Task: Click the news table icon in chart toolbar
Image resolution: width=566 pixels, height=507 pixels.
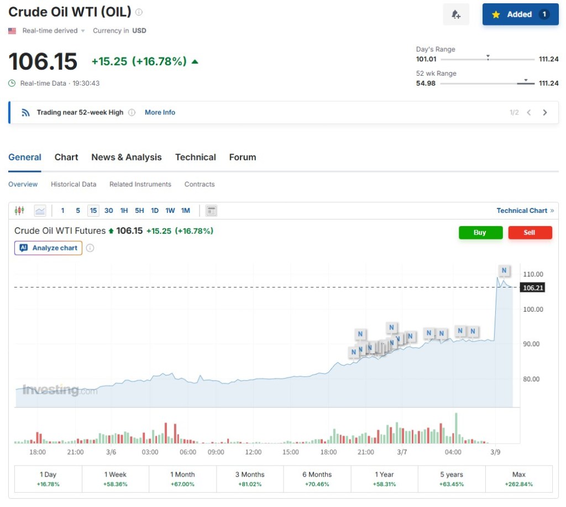Action: [x=211, y=211]
